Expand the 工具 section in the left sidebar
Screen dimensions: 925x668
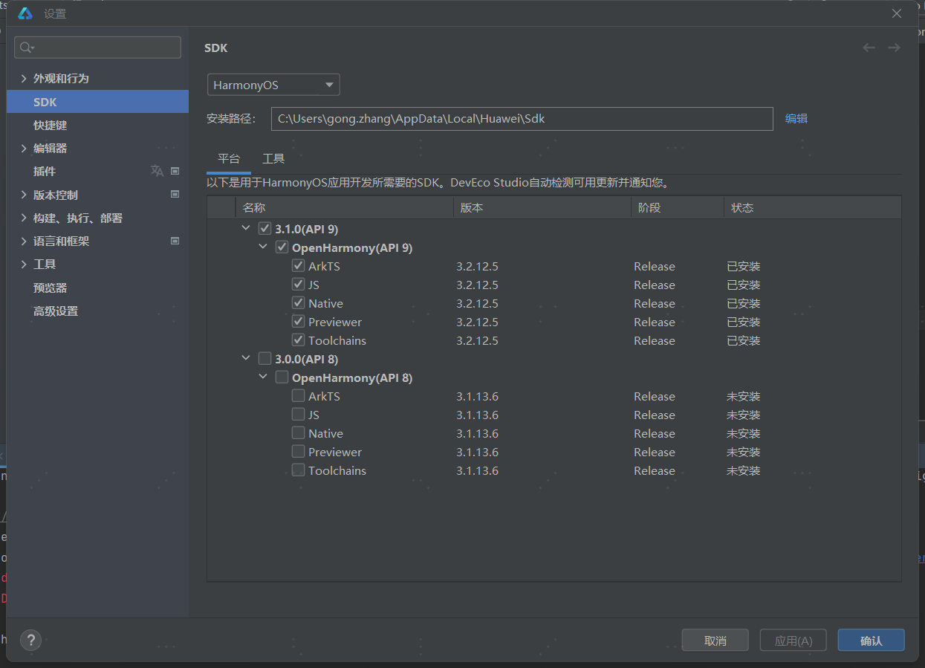coord(24,264)
